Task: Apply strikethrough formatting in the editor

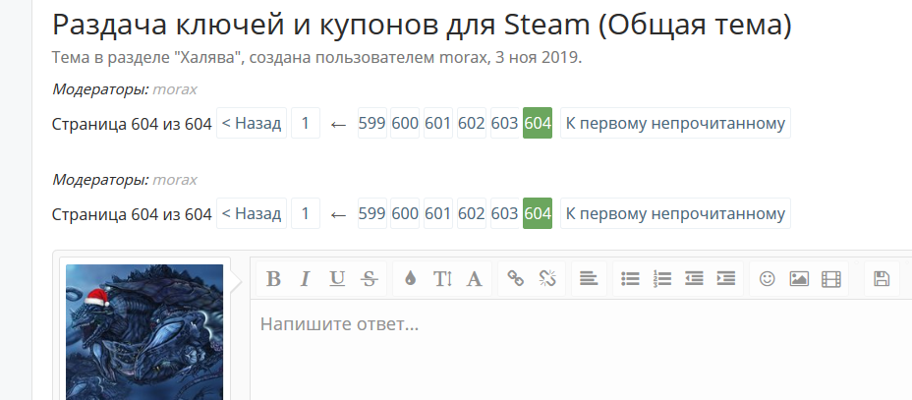Action: click(x=369, y=279)
